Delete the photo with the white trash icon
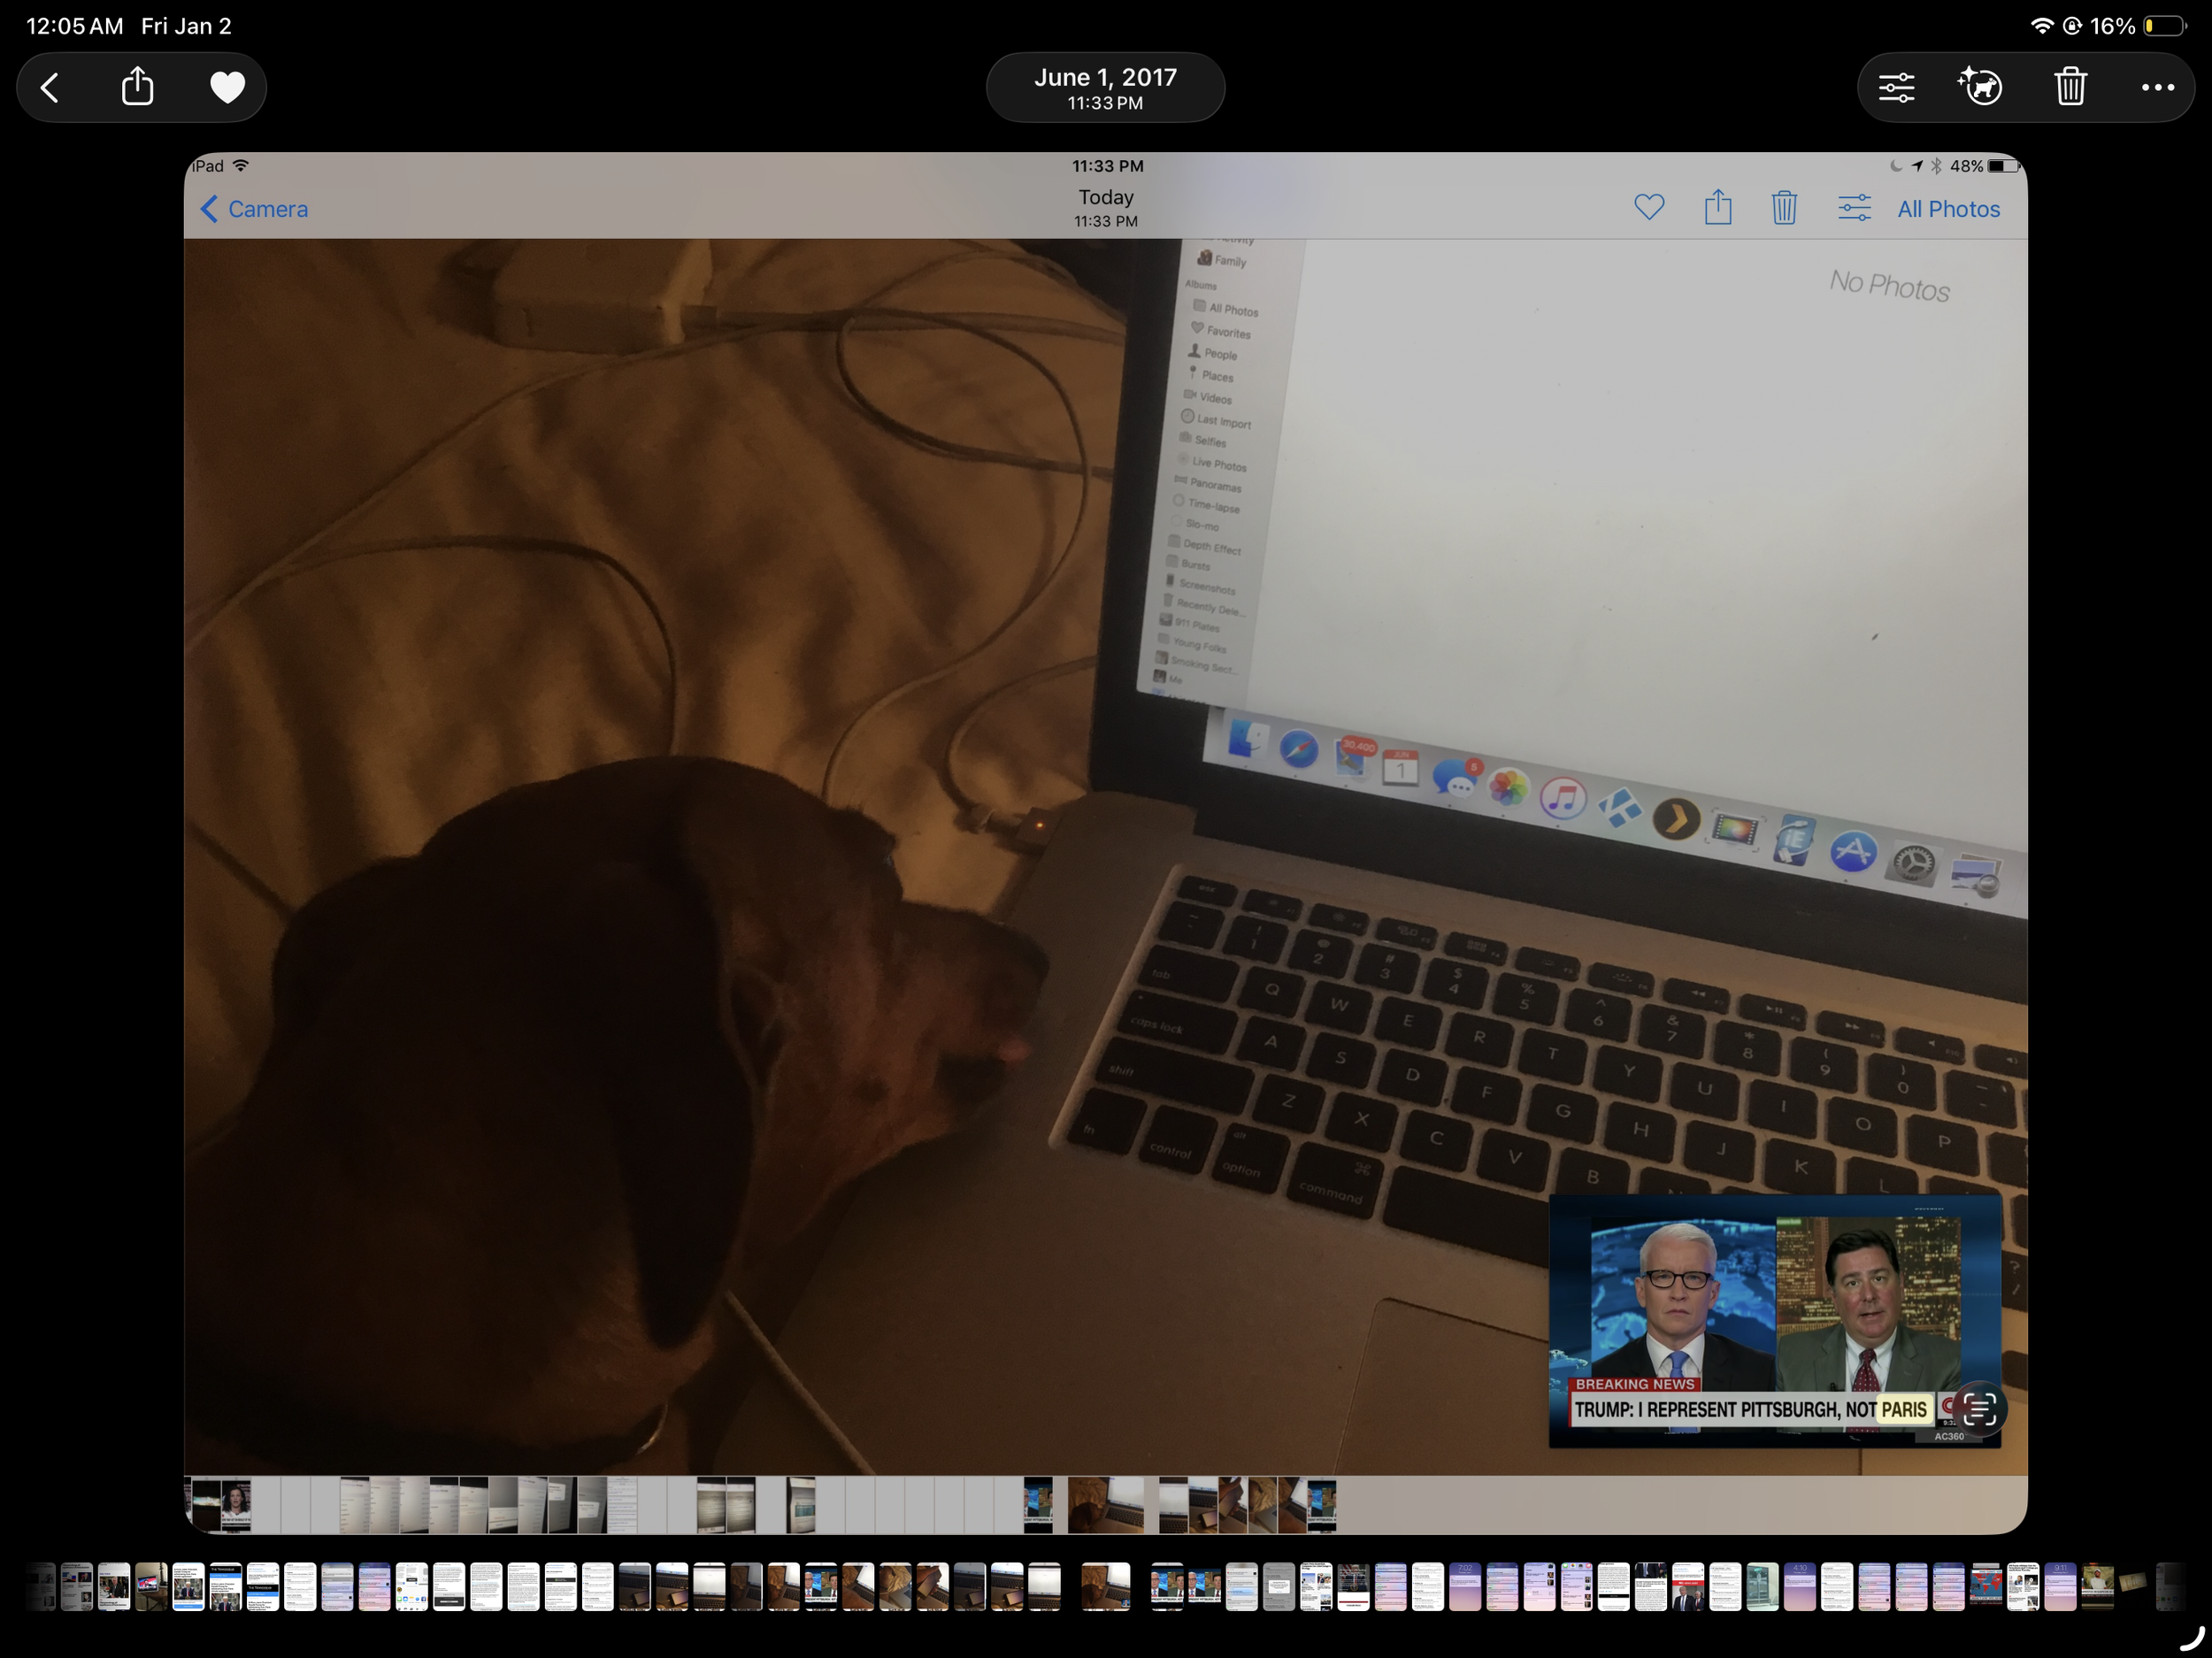This screenshot has width=2212, height=1658. [2070, 87]
